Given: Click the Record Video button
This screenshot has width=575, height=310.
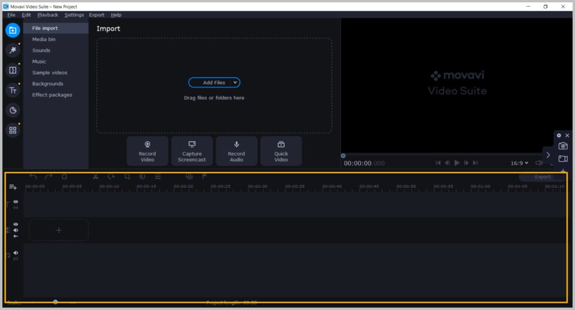Looking at the screenshot, I should [x=148, y=151].
